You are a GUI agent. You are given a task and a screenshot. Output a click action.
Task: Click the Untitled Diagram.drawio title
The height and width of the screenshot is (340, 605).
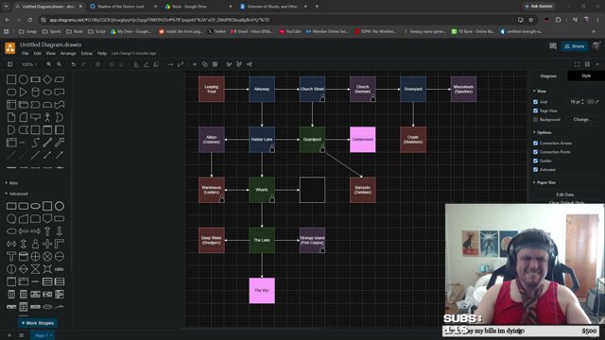click(x=50, y=44)
